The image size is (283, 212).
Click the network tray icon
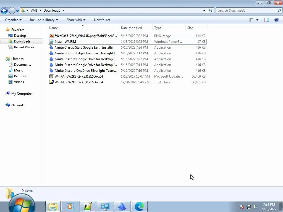tap(248, 207)
